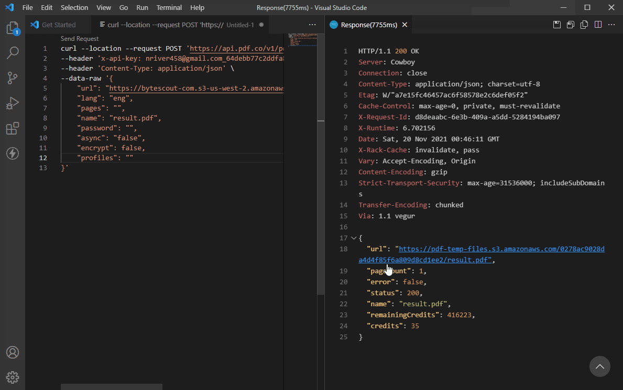The height and width of the screenshot is (390, 623).
Task: Open the Source Control view
Action: coord(13,78)
